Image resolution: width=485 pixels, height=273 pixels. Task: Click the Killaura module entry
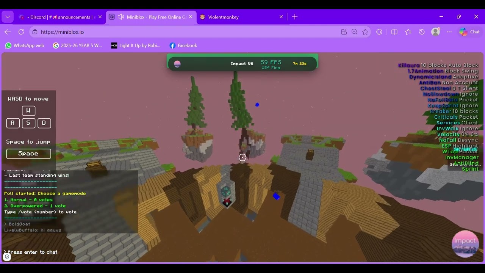(438, 65)
